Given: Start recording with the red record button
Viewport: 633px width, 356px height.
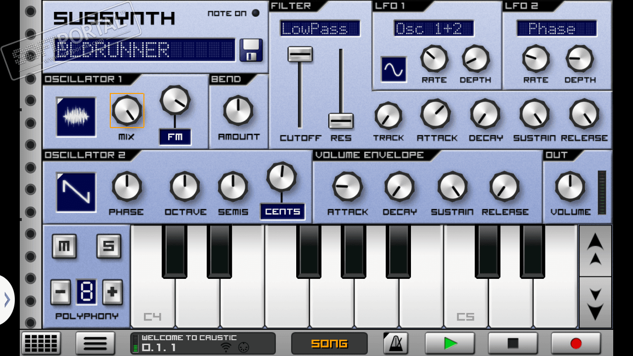Looking at the screenshot, I should pyautogui.click(x=576, y=343).
